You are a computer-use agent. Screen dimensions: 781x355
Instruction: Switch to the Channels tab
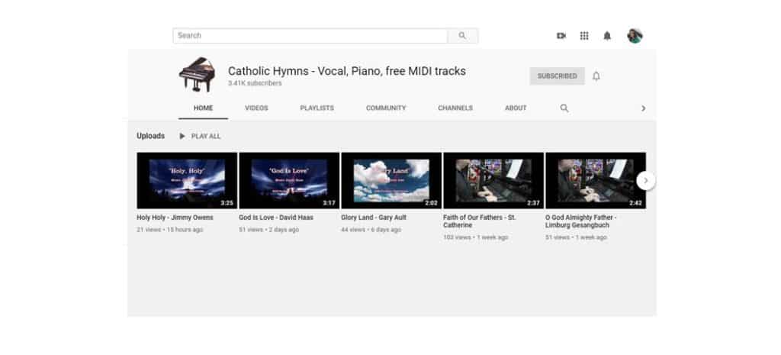[x=455, y=108]
